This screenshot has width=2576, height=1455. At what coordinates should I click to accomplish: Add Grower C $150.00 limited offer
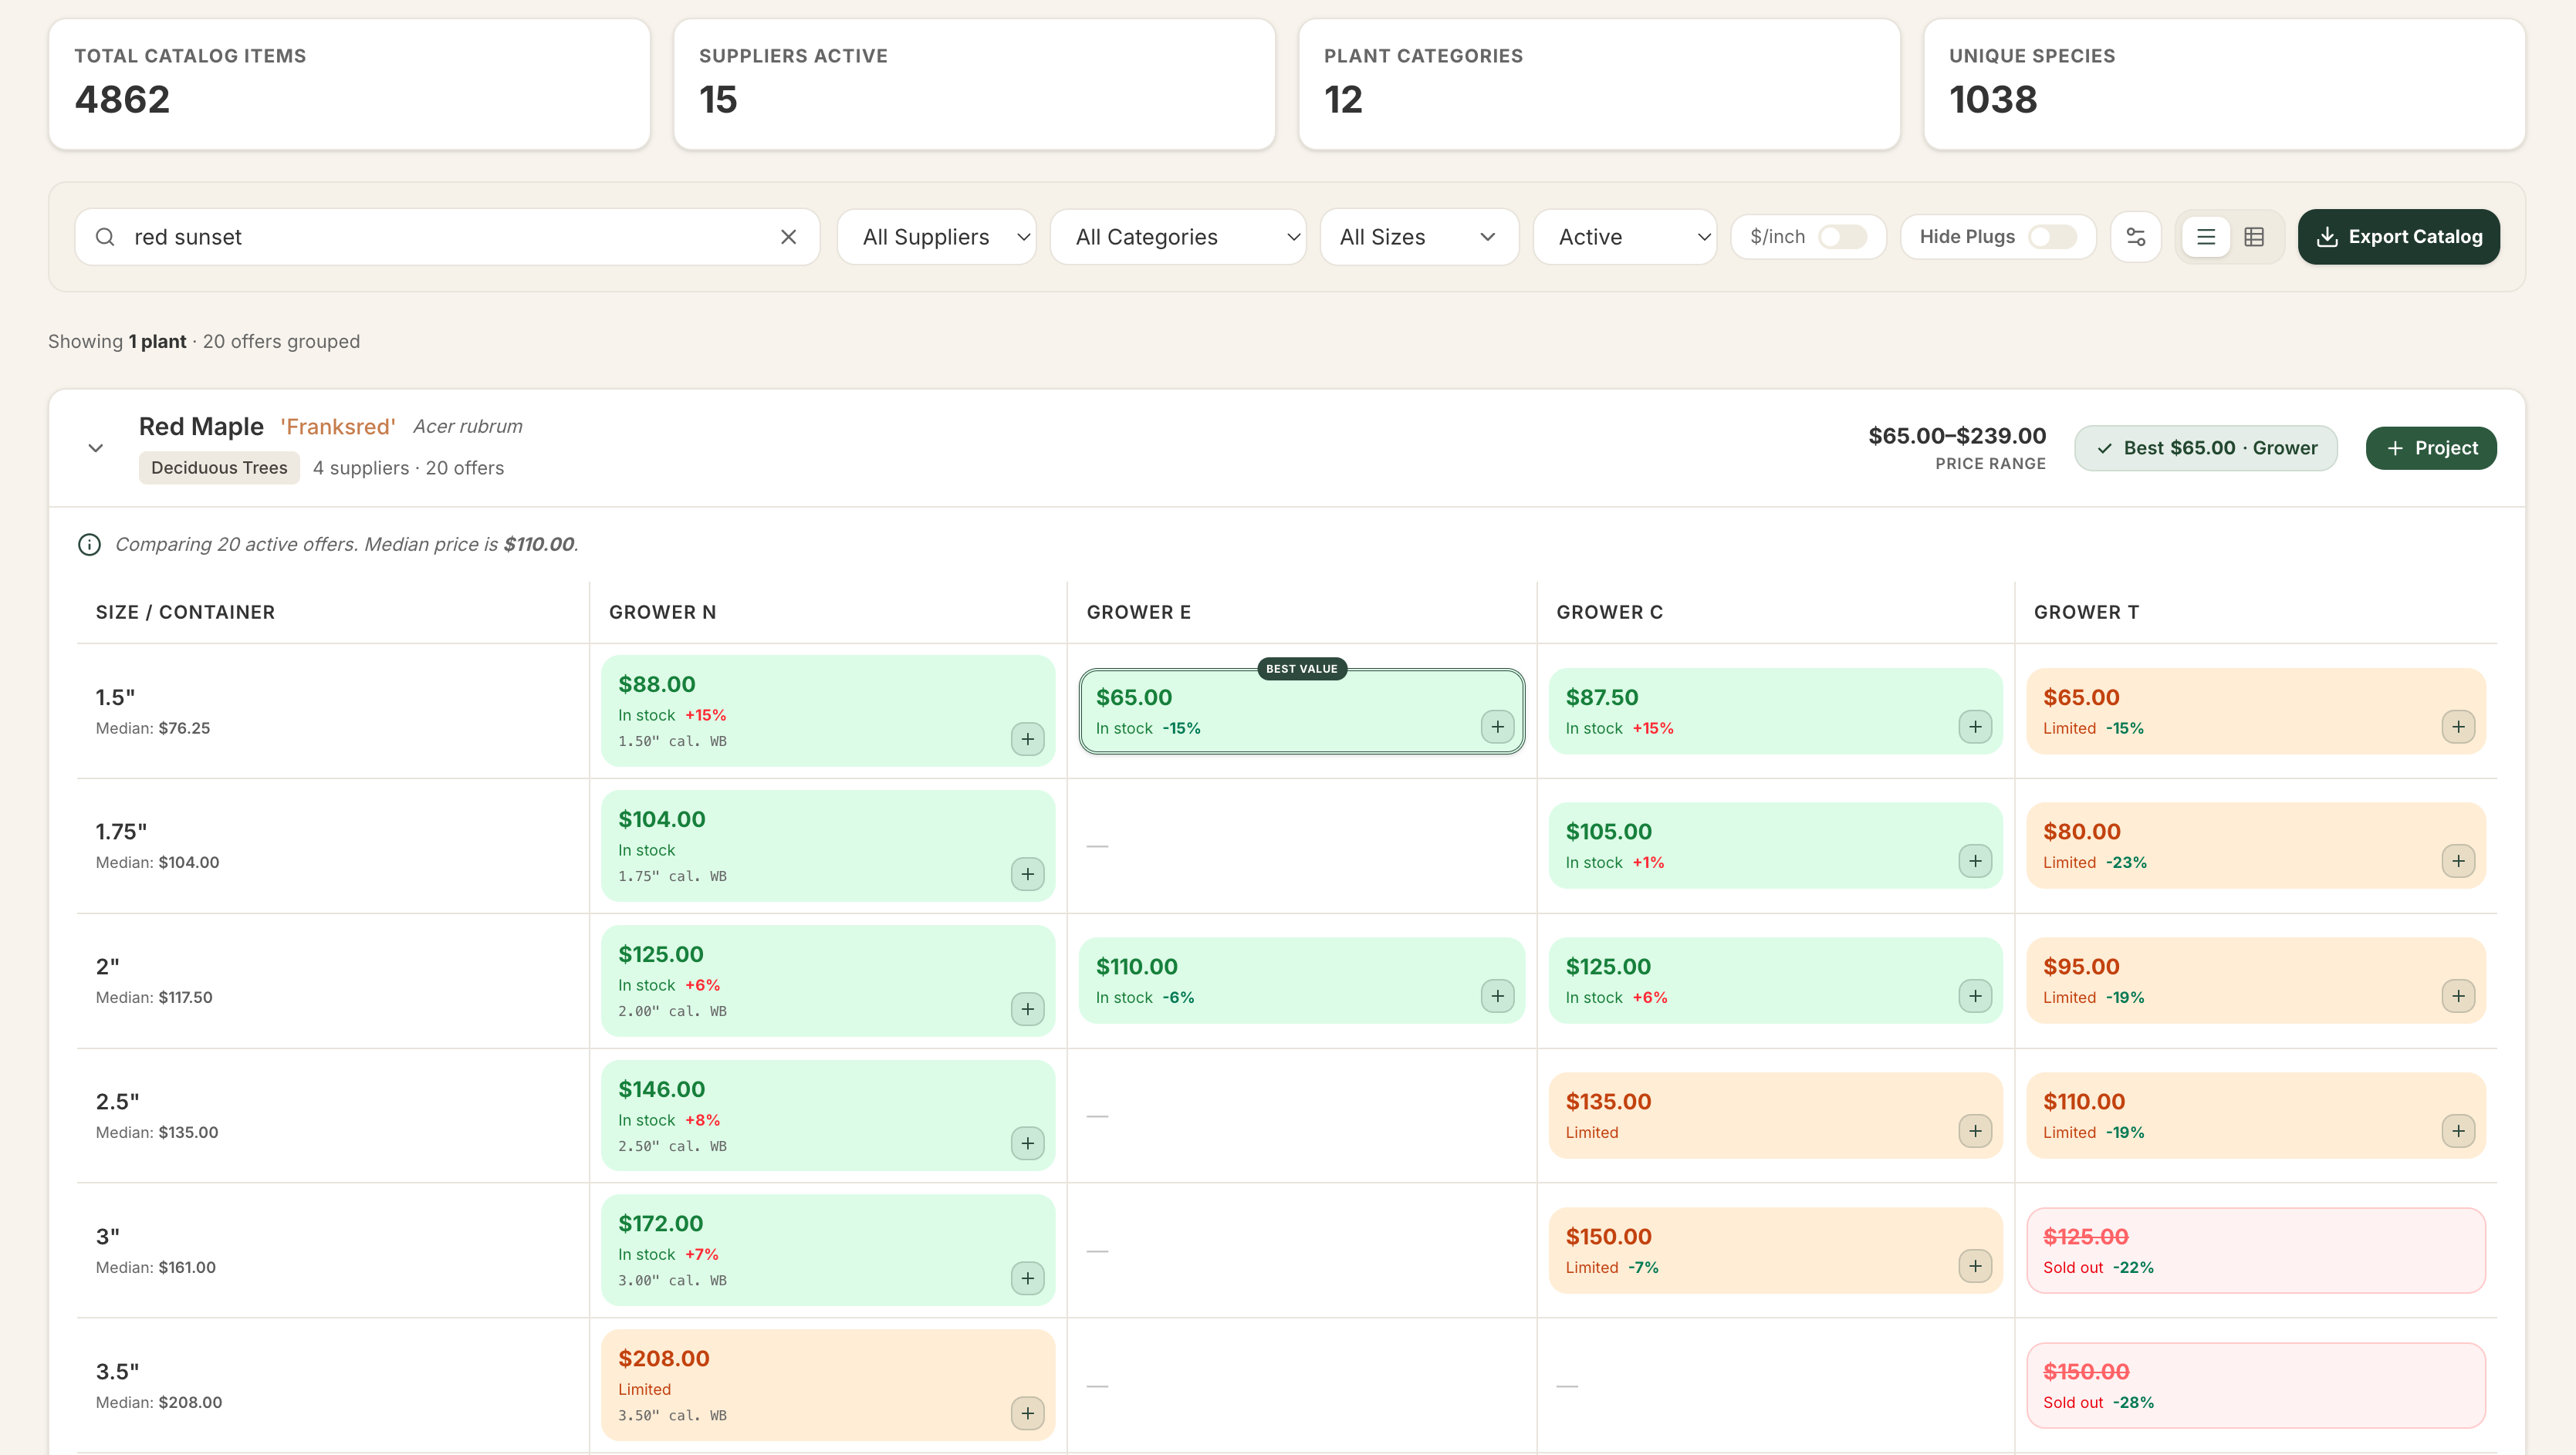[x=1975, y=1266]
